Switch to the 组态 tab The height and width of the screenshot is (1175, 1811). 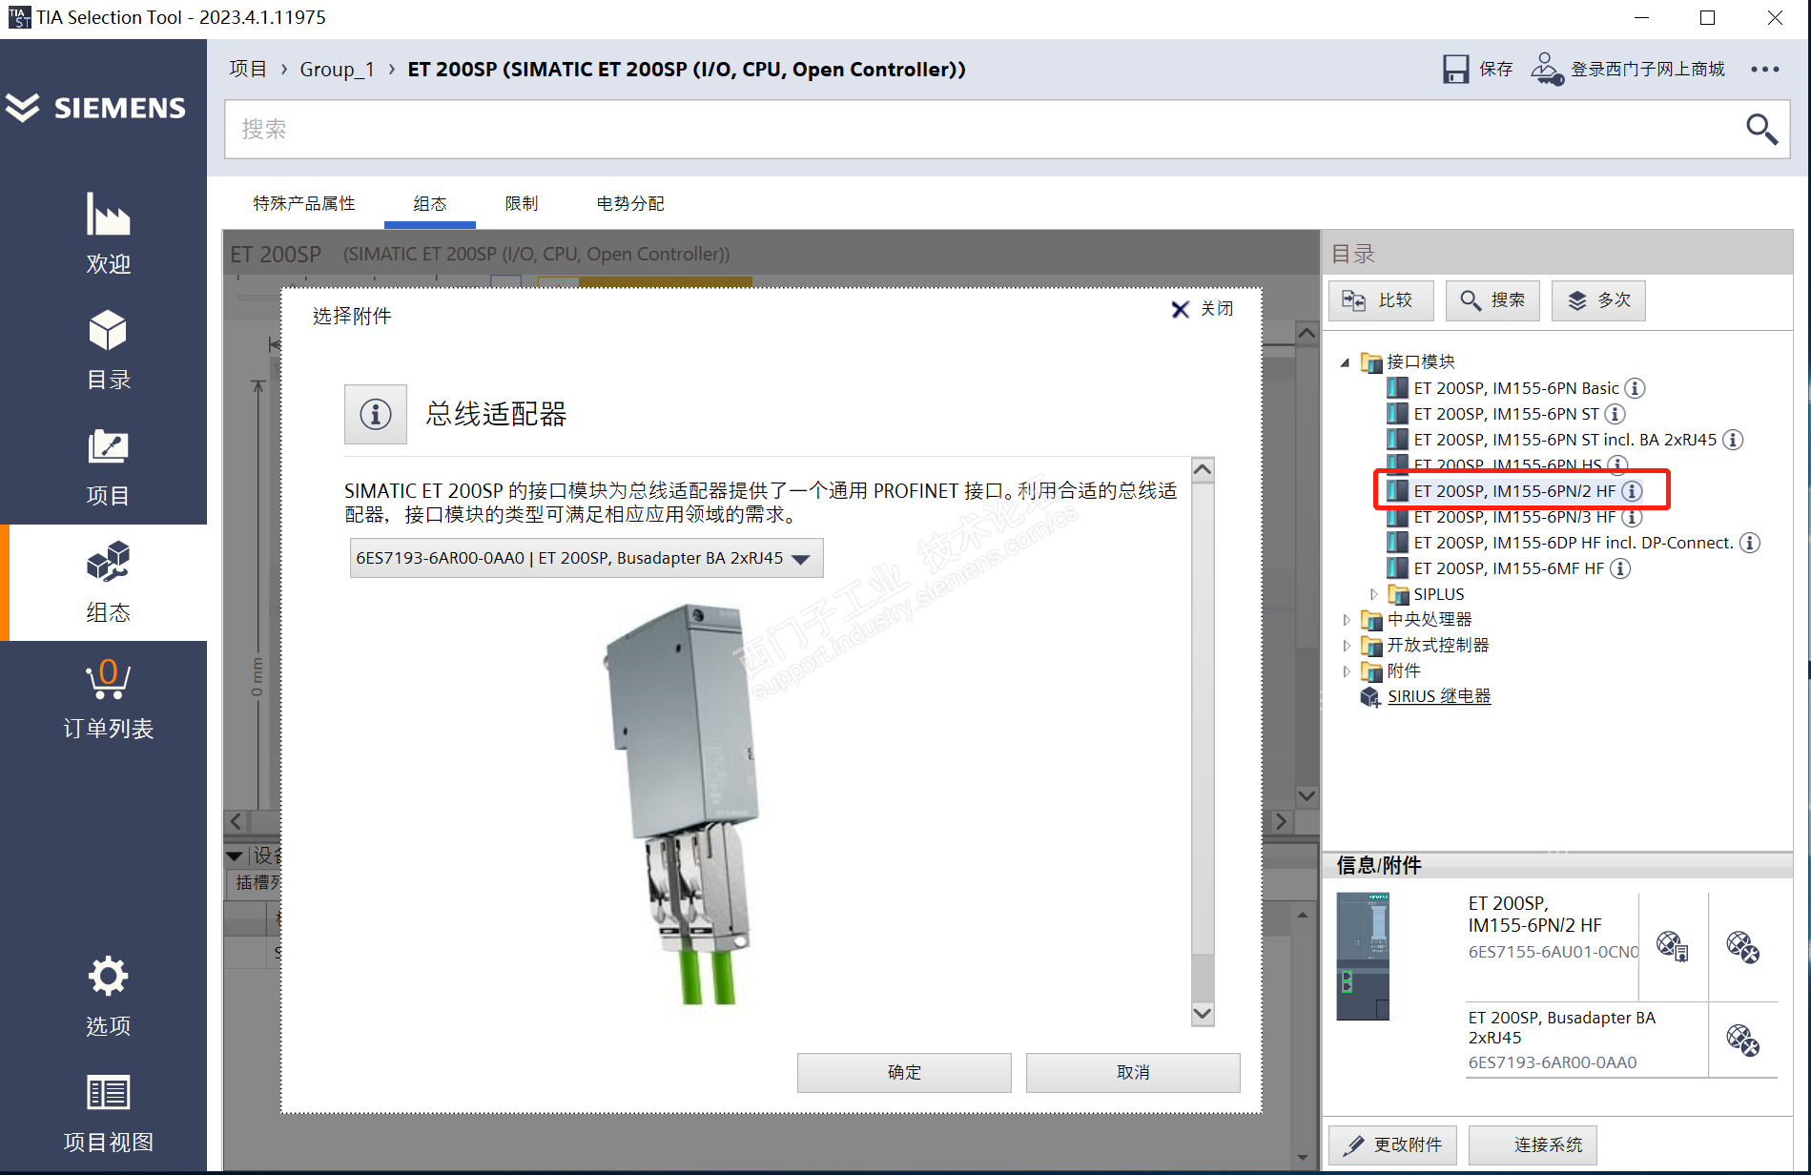(x=430, y=203)
